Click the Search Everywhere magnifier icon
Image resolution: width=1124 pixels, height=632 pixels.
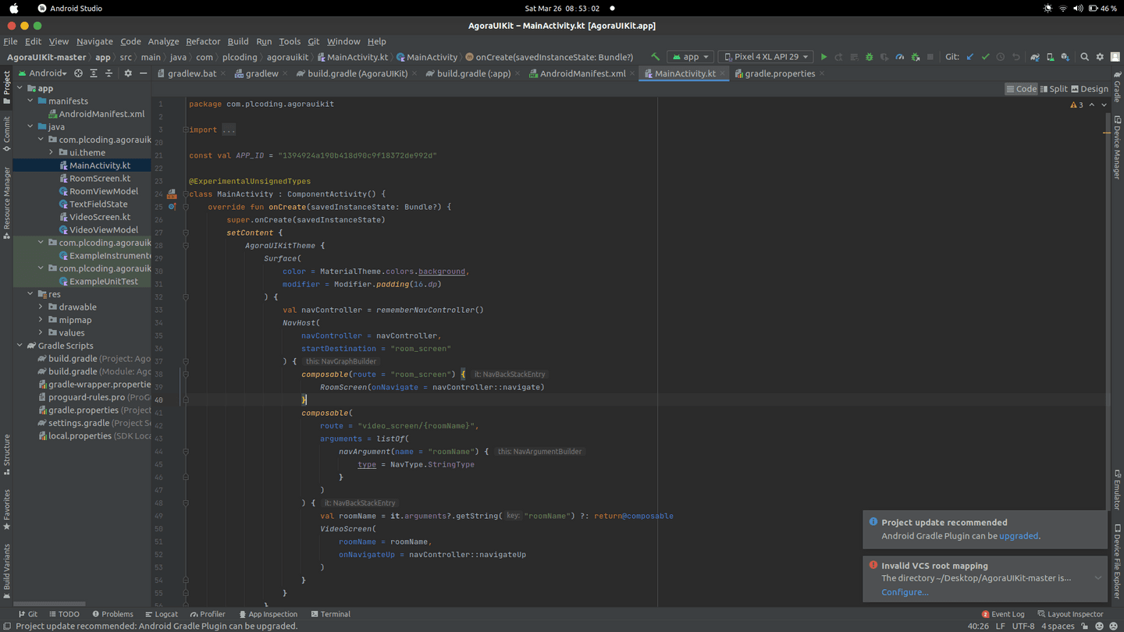(x=1084, y=57)
